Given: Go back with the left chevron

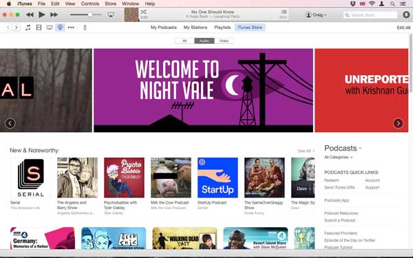Looking at the screenshot, I should point(8,28).
